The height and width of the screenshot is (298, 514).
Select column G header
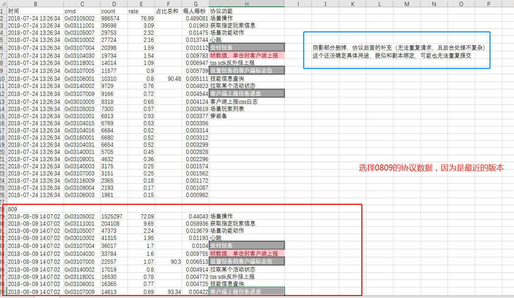click(195, 4)
